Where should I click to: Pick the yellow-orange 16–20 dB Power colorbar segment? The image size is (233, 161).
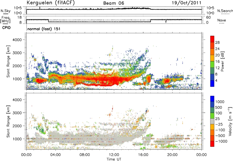point(212,58)
